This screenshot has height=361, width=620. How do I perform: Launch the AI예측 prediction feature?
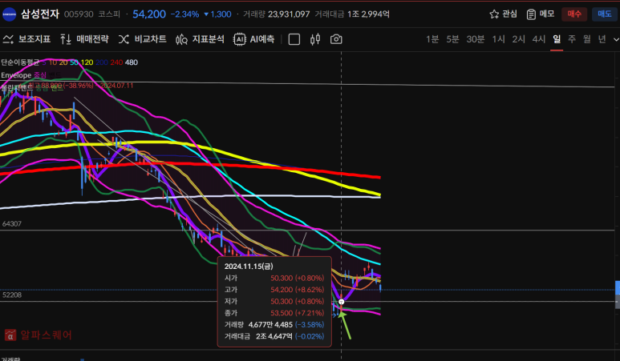tap(253, 39)
